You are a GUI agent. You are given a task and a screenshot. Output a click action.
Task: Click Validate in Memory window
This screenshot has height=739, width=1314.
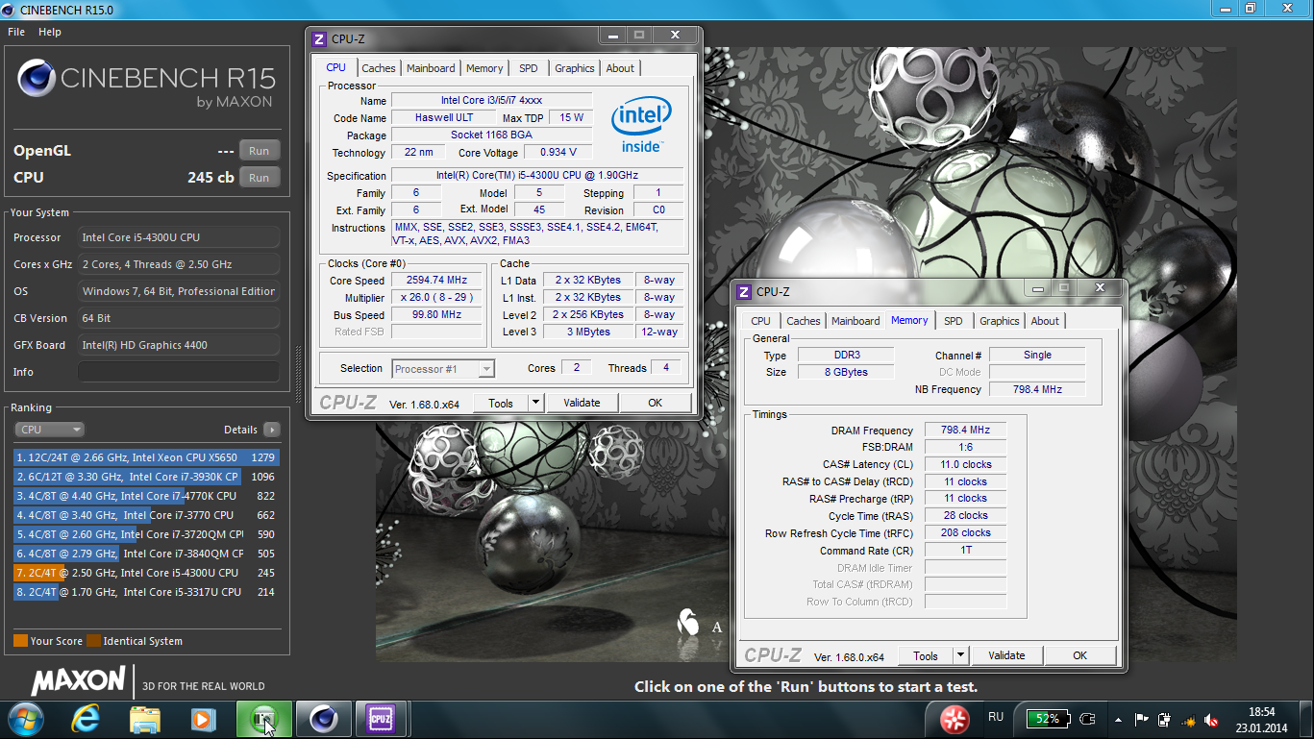(1006, 655)
